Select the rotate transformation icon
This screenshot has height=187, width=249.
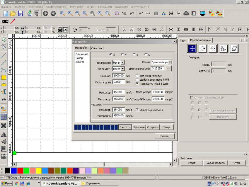point(202,48)
